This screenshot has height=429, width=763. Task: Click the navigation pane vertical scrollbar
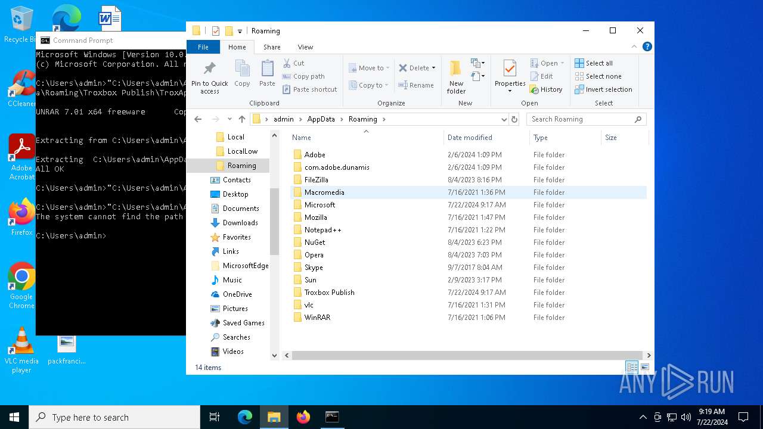tap(274, 221)
